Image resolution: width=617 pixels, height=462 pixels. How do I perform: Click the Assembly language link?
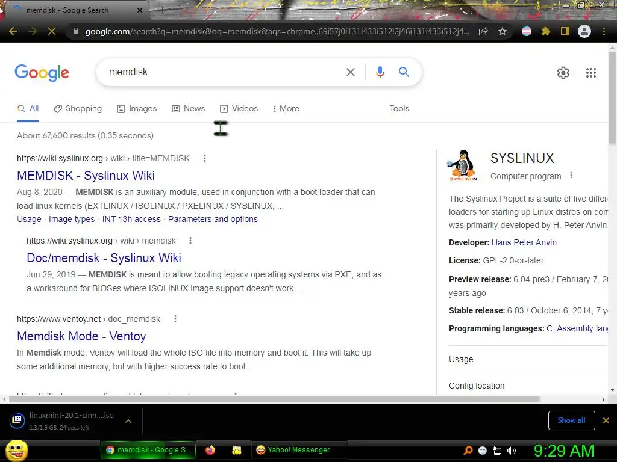583,328
